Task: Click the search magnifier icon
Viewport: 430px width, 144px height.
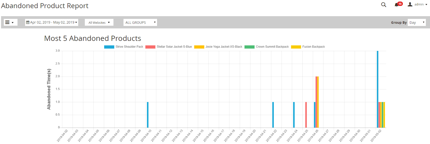Action: [383, 5]
